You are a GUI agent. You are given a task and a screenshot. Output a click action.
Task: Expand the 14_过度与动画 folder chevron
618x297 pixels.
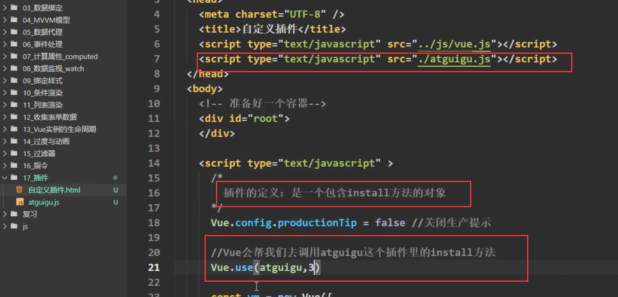(5, 141)
